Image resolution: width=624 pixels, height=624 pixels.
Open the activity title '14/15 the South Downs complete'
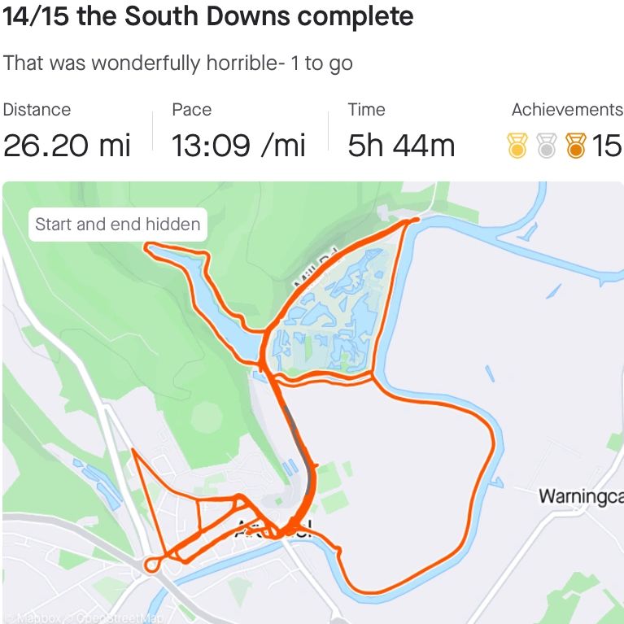pyautogui.click(x=207, y=17)
